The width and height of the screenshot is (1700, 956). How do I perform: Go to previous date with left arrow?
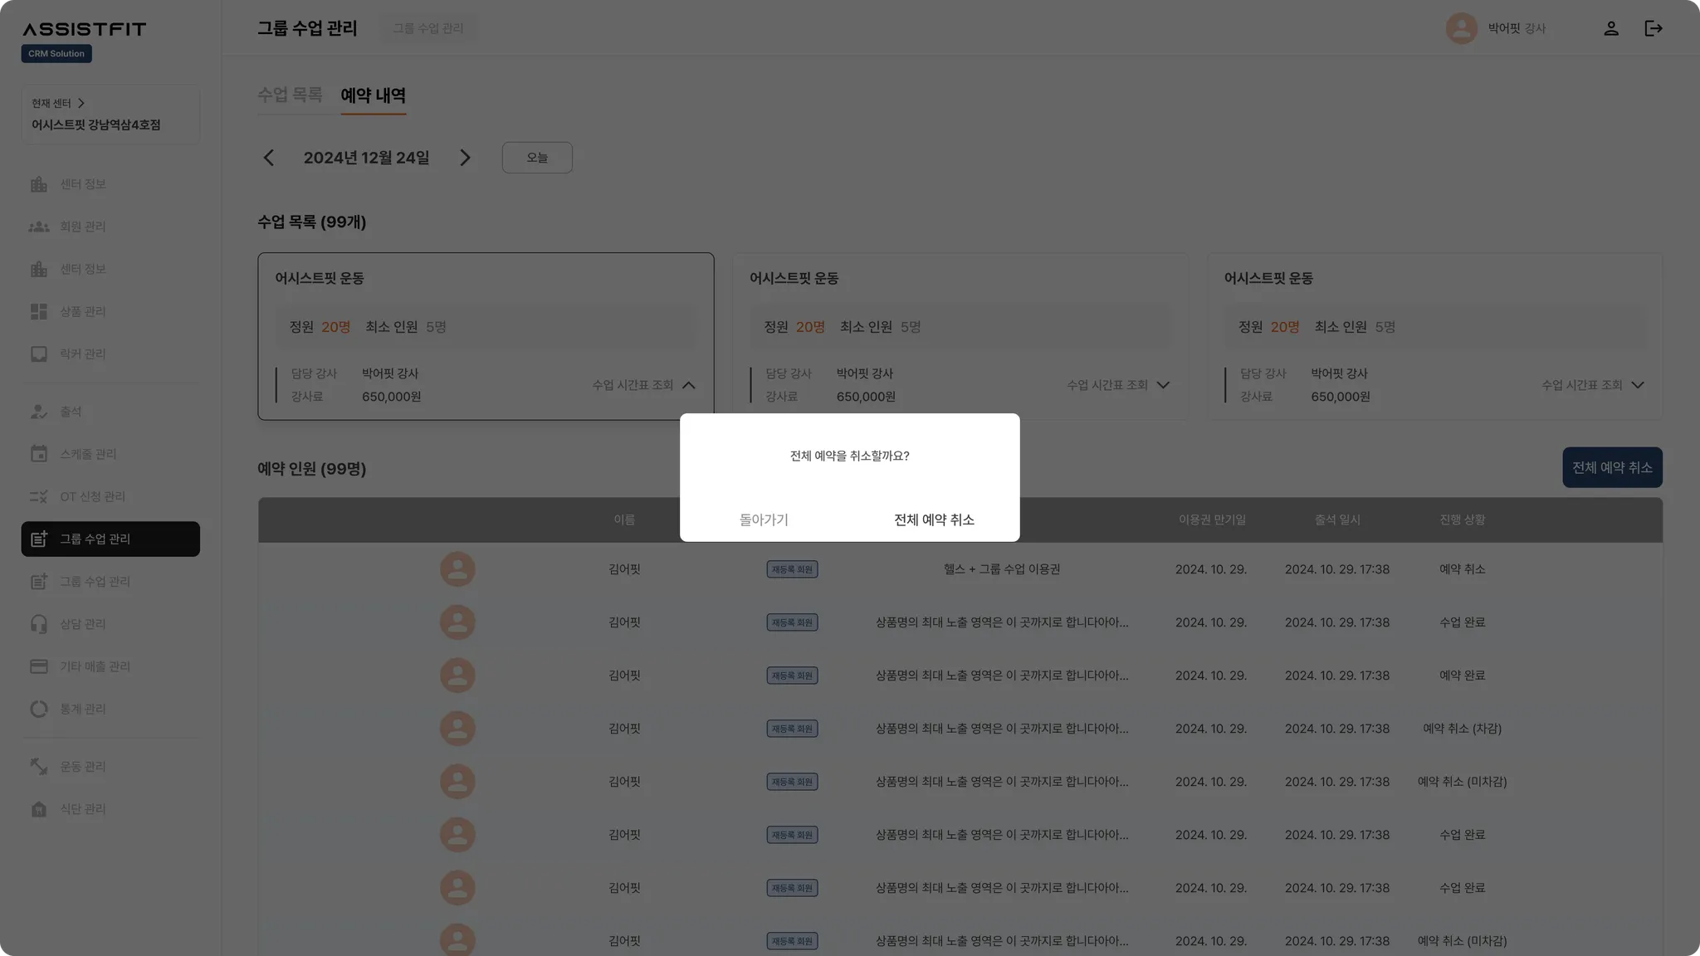[x=268, y=158]
